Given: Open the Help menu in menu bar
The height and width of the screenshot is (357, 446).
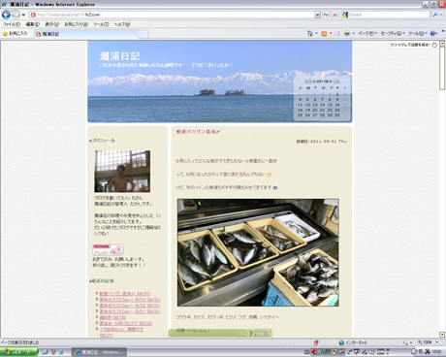Looking at the screenshot, I should (x=122, y=24).
